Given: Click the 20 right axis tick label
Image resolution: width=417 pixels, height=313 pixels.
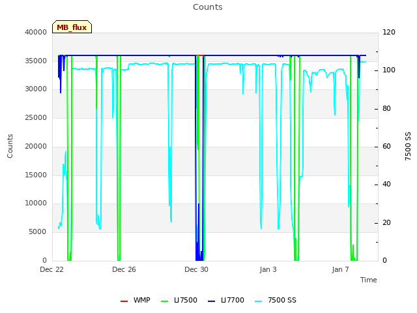Looking at the screenshot, I should click(386, 222).
